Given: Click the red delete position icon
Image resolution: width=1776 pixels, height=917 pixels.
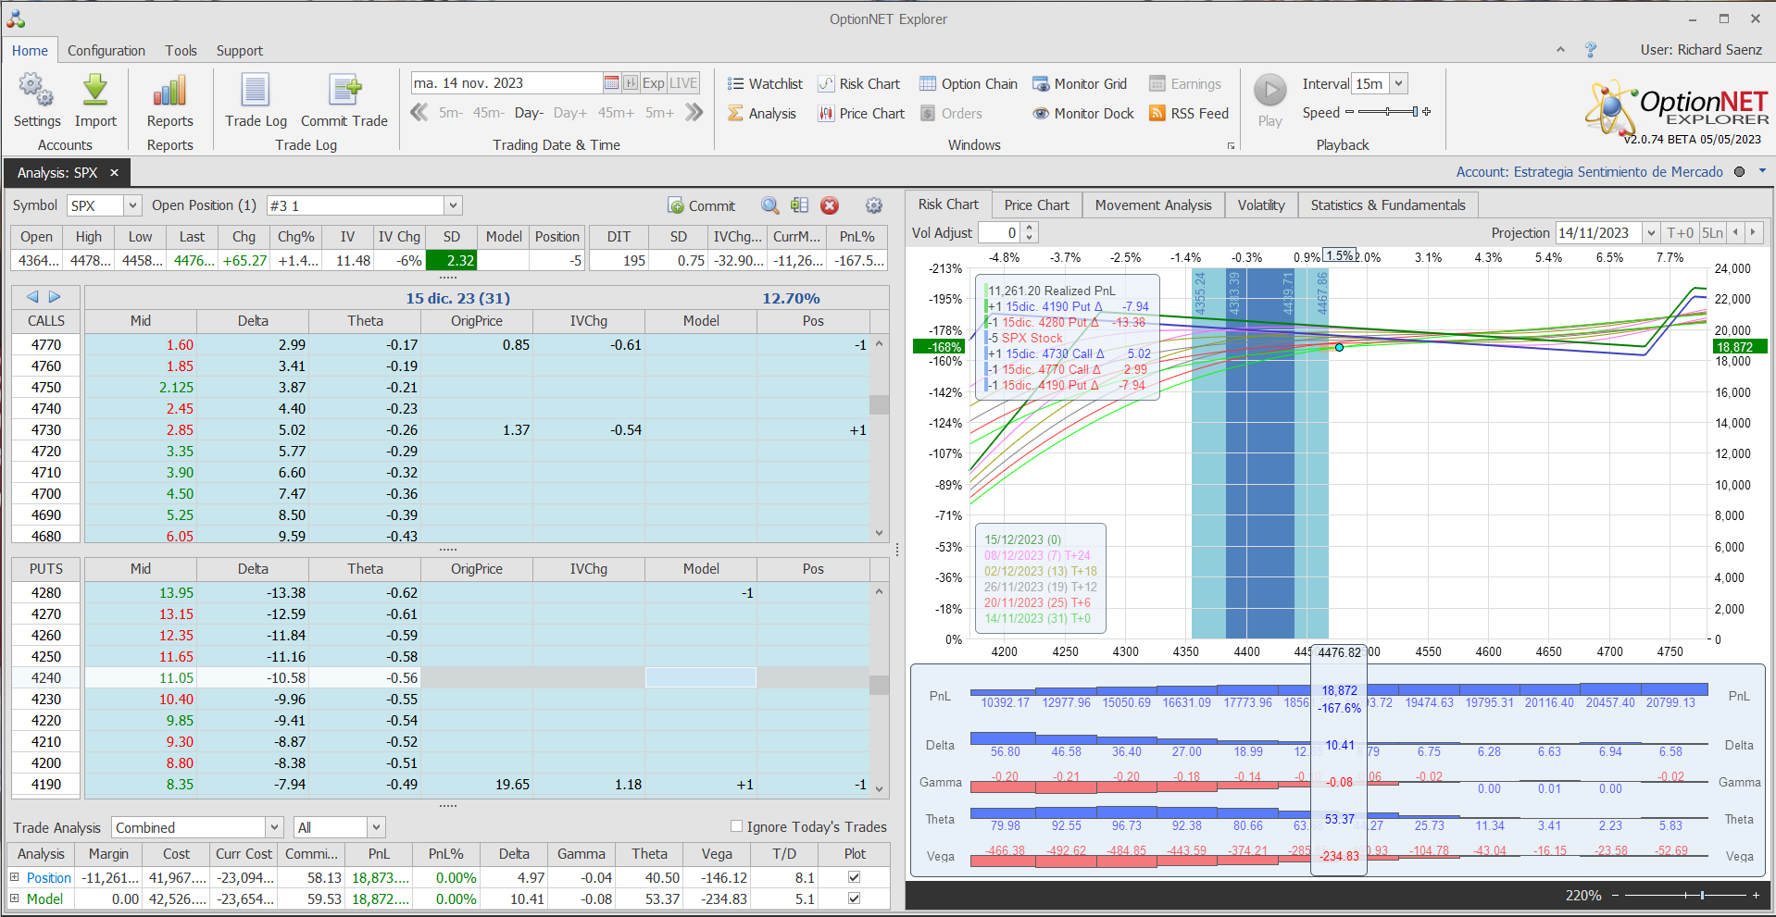Looking at the screenshot, I should pyautogui.click(x=830, y=205).
